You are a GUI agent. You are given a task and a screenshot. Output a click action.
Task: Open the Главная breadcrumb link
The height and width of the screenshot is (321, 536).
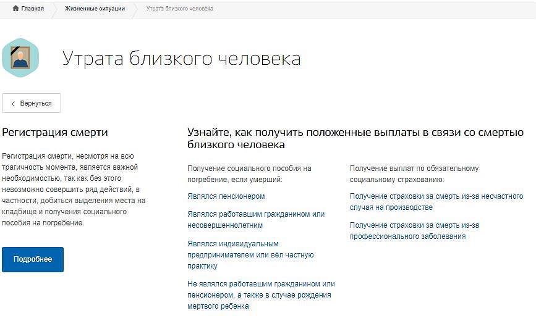point(32,9)
